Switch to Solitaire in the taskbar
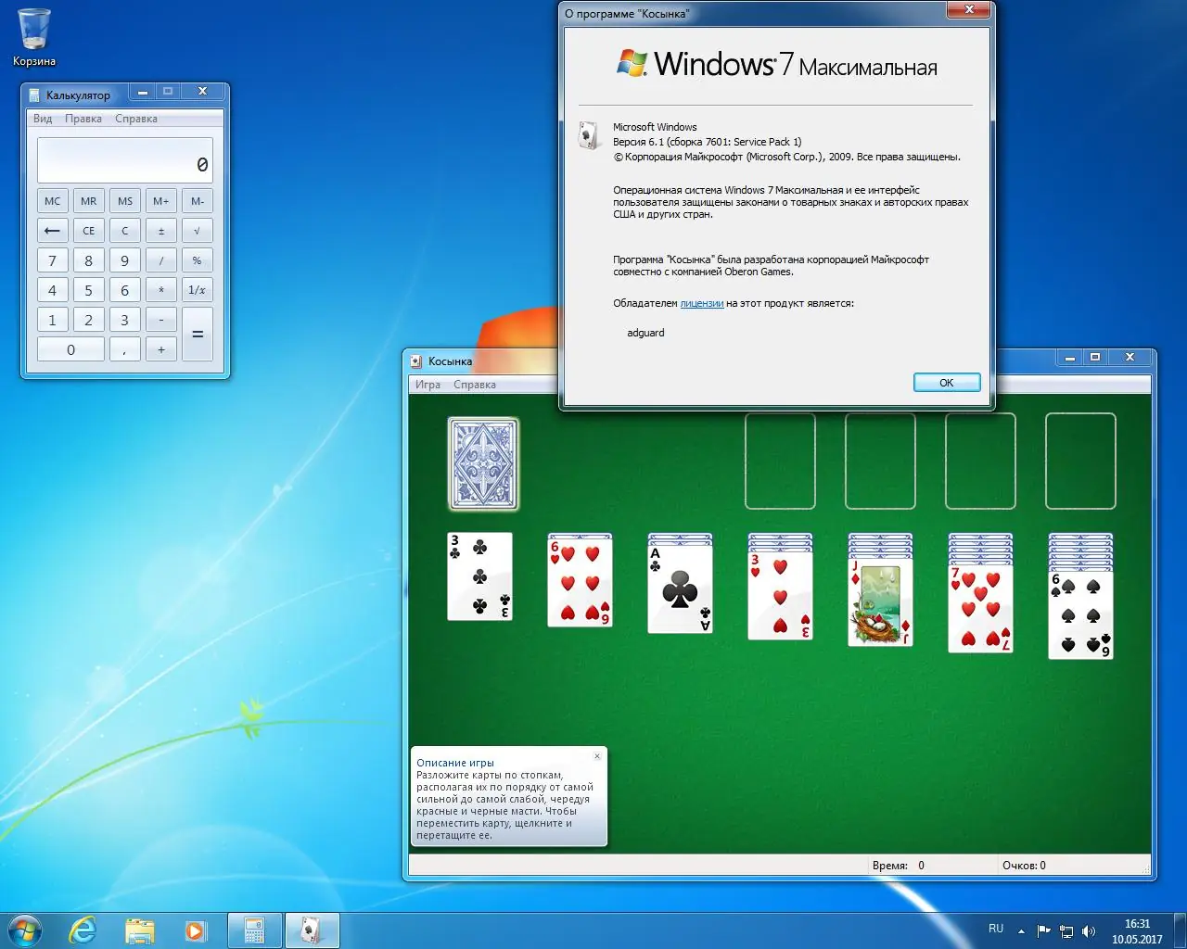Screen dimensions: 1187x949 pyautogui.click(x=312, y=930)
